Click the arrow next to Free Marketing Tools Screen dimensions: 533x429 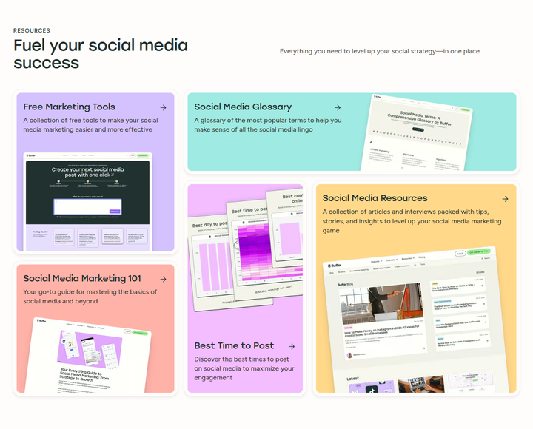click(163, 107)
